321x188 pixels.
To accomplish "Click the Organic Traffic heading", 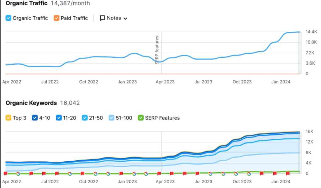I will 26,3.
